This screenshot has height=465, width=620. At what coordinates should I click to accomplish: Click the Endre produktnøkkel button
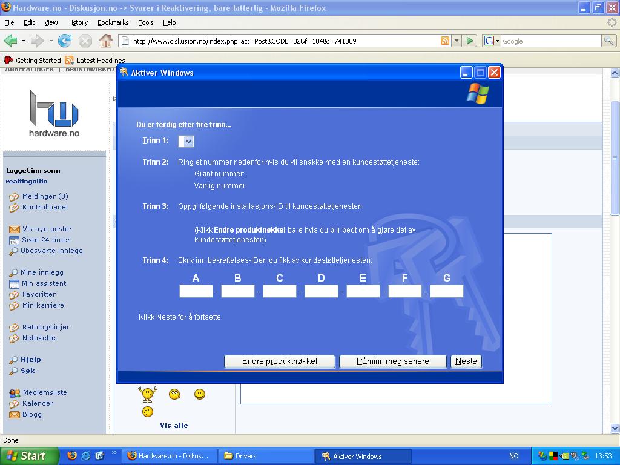coord(280,361)
